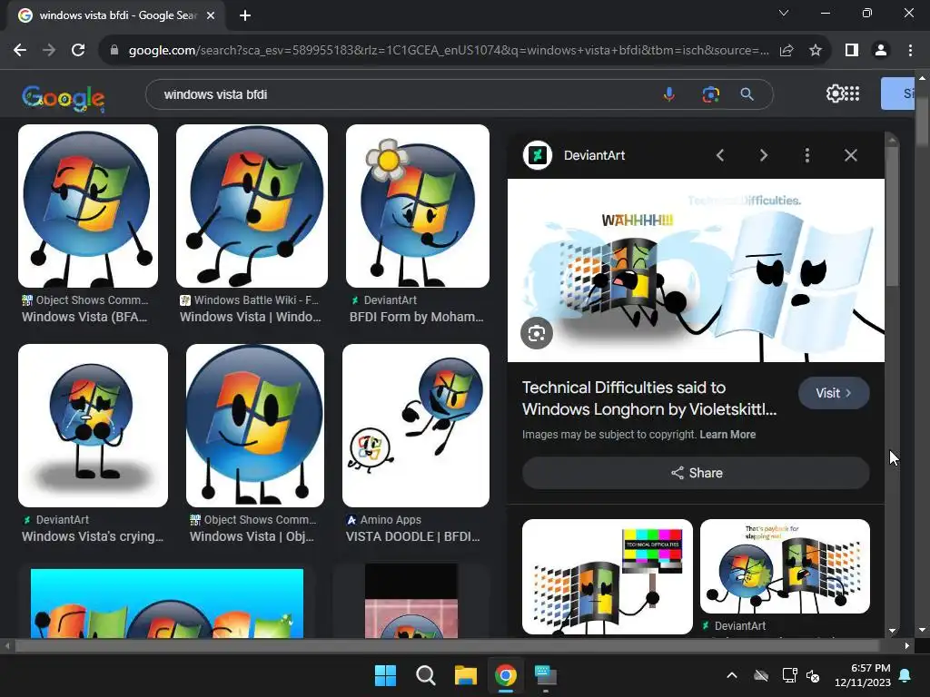Click the preview panel scroll-down arrow

[x=892, y=632]
